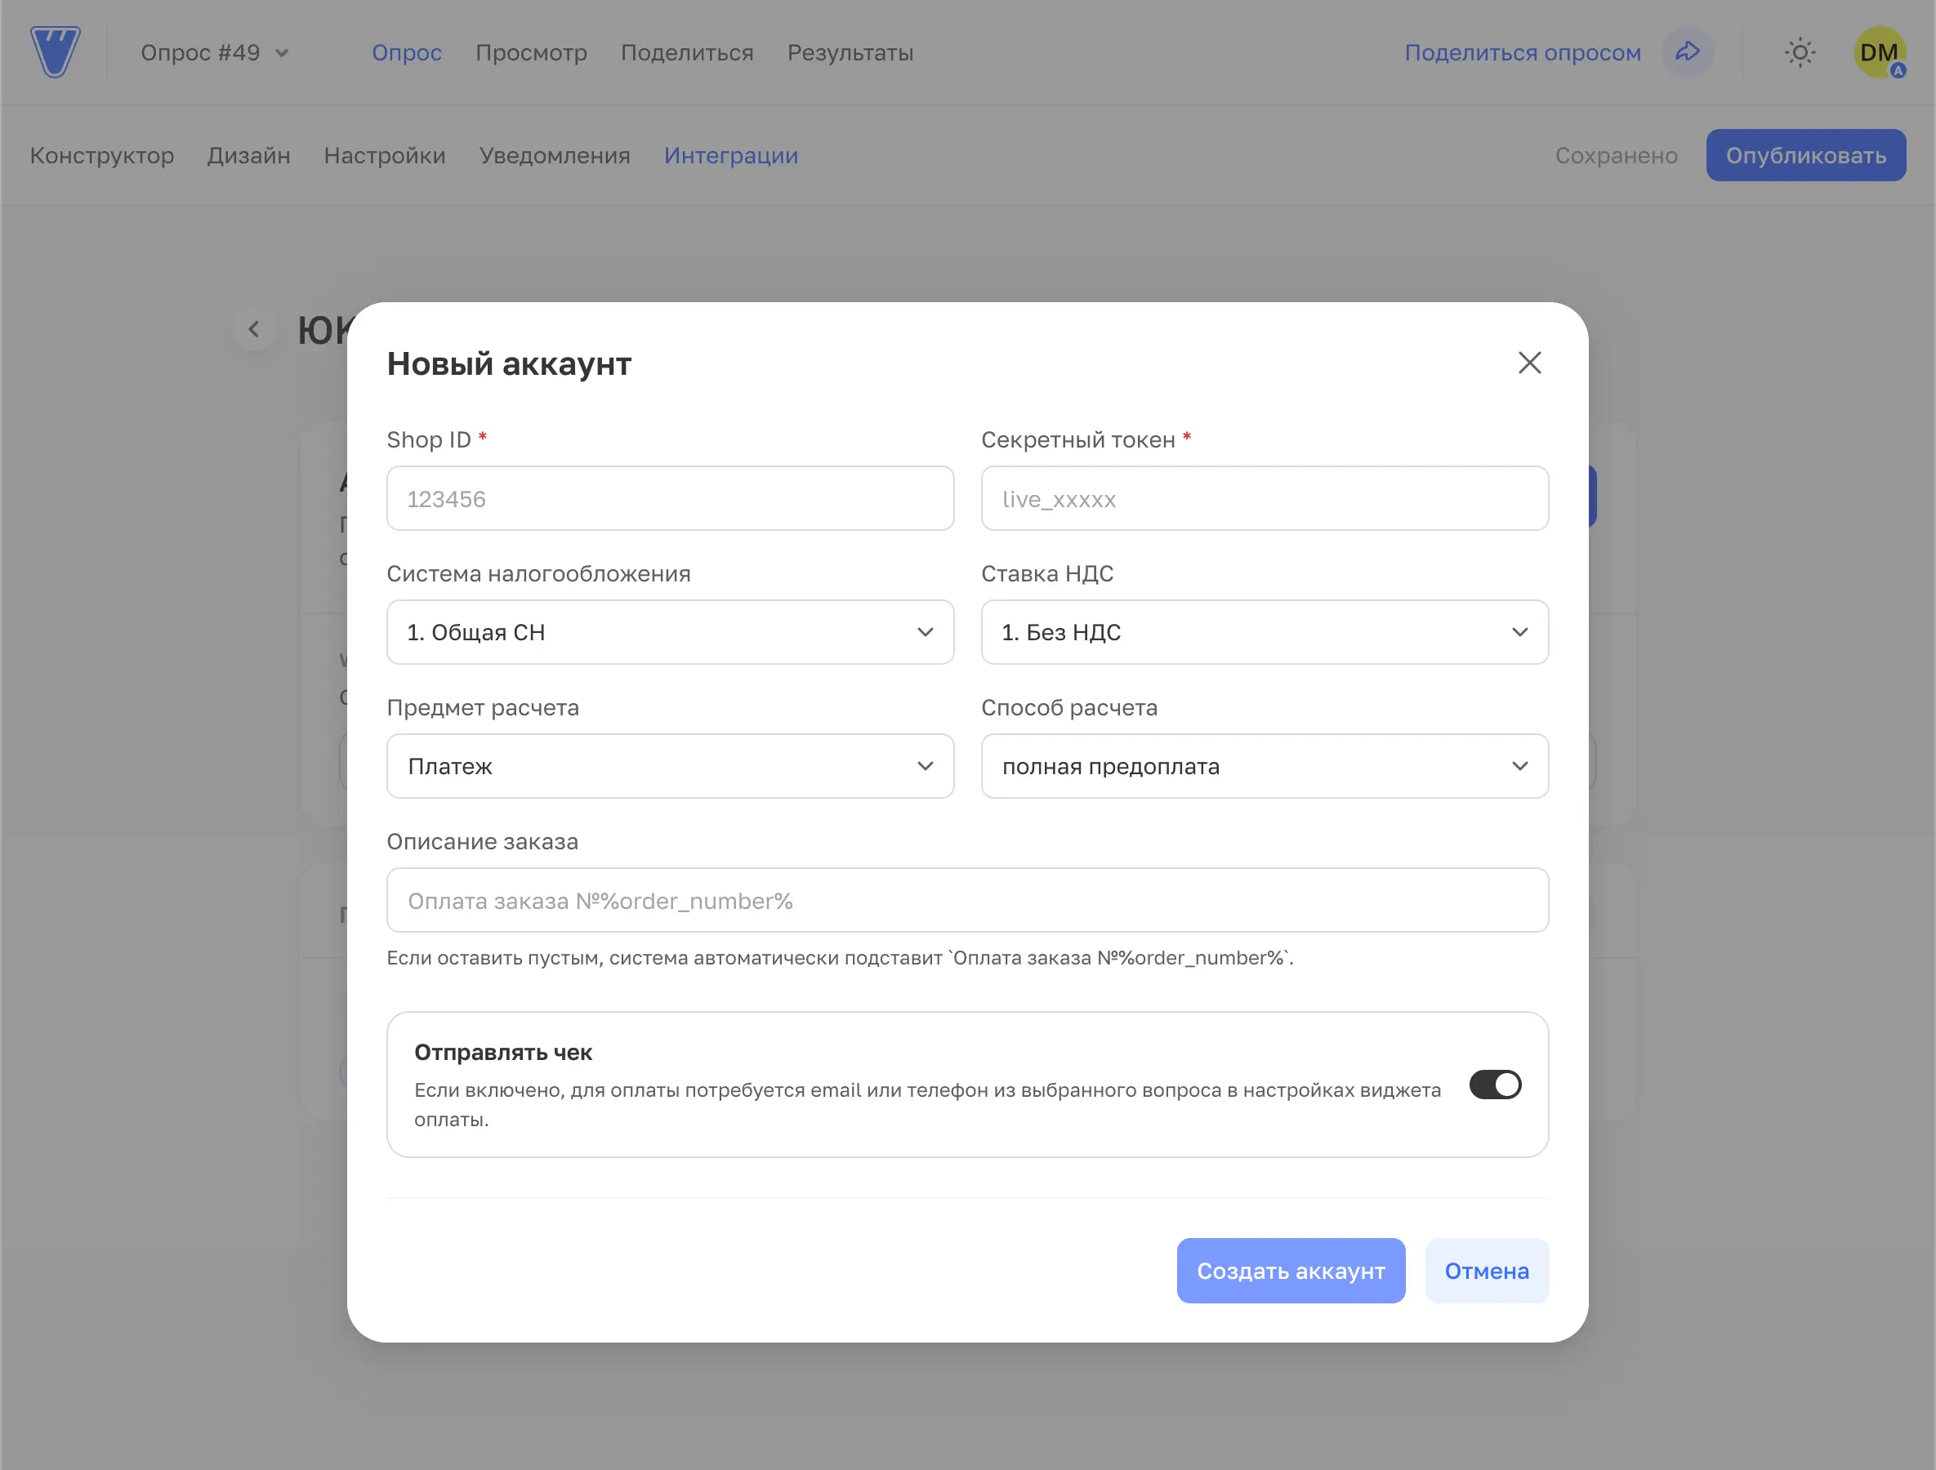Viewport: 1936px width, 1470px height.
Task: Open the DM user avatar menu
Action: 1878,52
